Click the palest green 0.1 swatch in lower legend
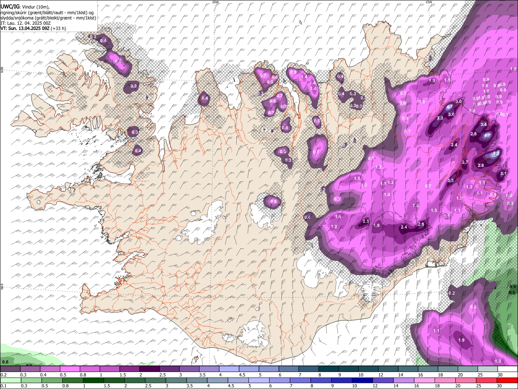This screenshot has width=518, height=389. [10, 380]
